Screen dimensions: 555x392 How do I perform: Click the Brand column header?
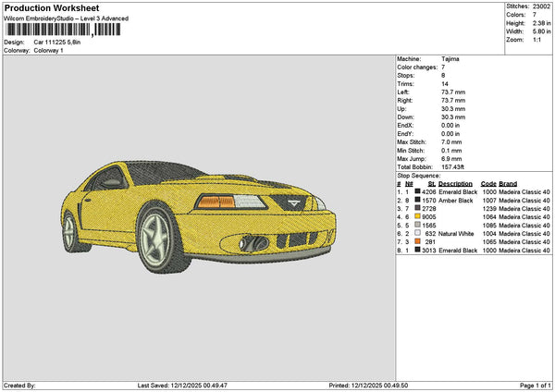click(x=508, y=183)
